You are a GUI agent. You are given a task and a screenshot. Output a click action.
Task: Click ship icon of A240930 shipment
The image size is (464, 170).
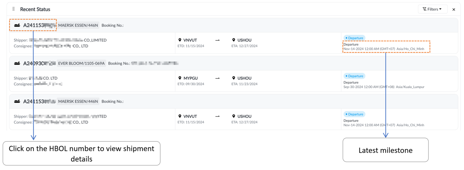click(x=17, y=63)
